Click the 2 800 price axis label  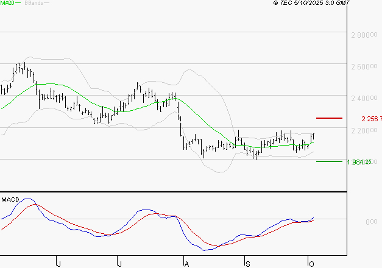(364, 35)
